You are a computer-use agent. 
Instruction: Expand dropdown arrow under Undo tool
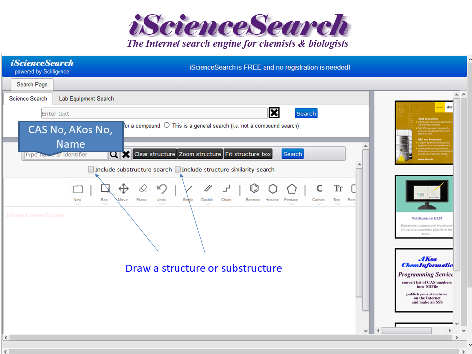162,204
